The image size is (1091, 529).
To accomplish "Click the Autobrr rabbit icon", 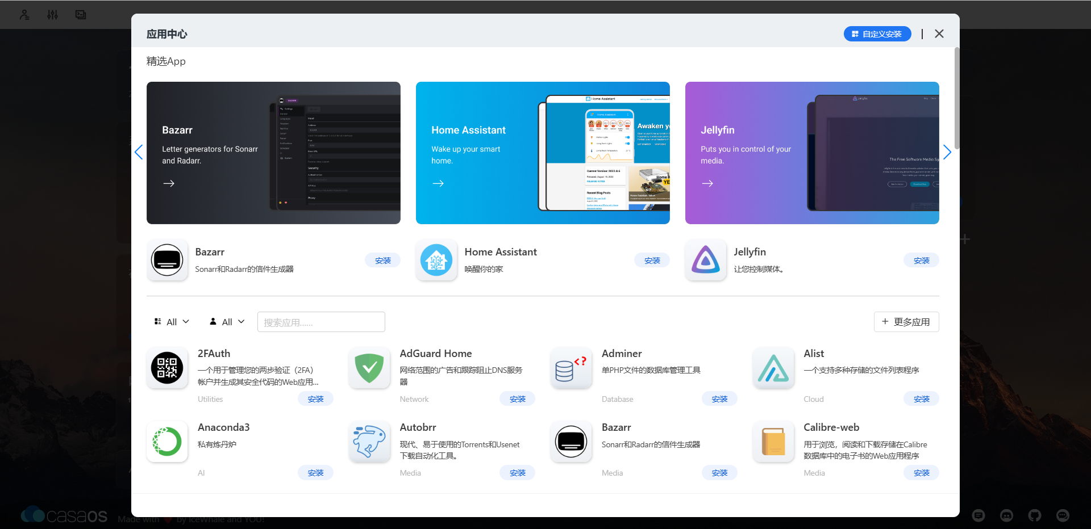I will click(369, 442).
